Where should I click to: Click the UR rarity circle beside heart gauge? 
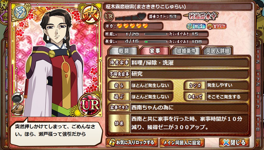[109, 16]
